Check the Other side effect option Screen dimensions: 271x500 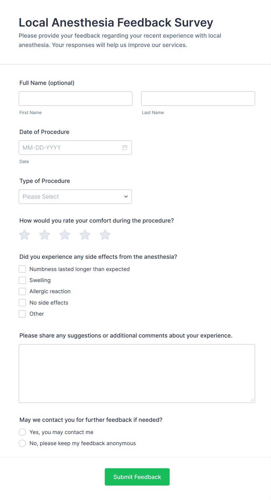[22, 314]
